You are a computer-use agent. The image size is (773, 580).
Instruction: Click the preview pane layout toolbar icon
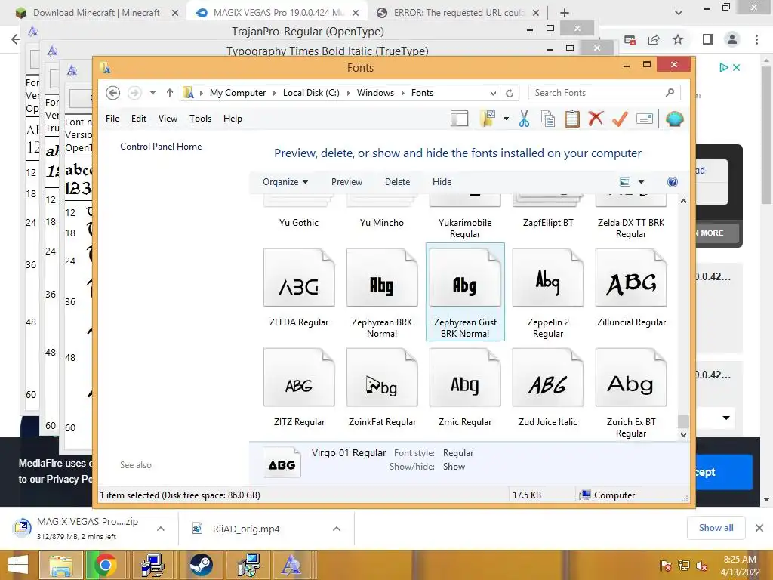click(x=459, y=119)
